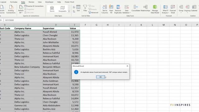Viewport: 199px width, 112px height.
Task: Select column D header
Action: click(x=56, y=25)
